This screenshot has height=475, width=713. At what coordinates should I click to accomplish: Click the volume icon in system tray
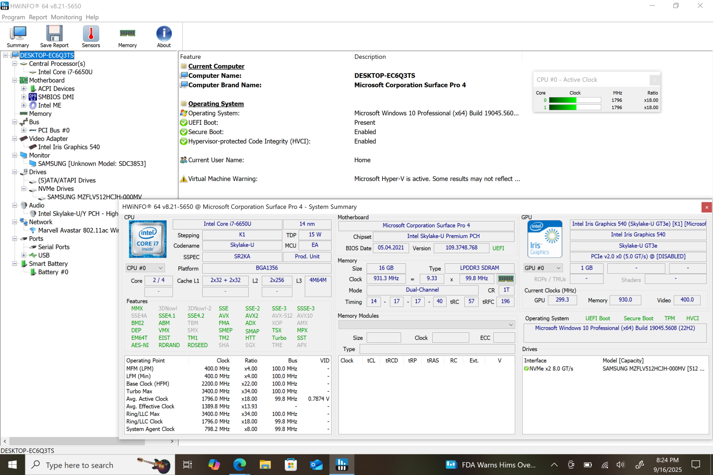point(621,464)
